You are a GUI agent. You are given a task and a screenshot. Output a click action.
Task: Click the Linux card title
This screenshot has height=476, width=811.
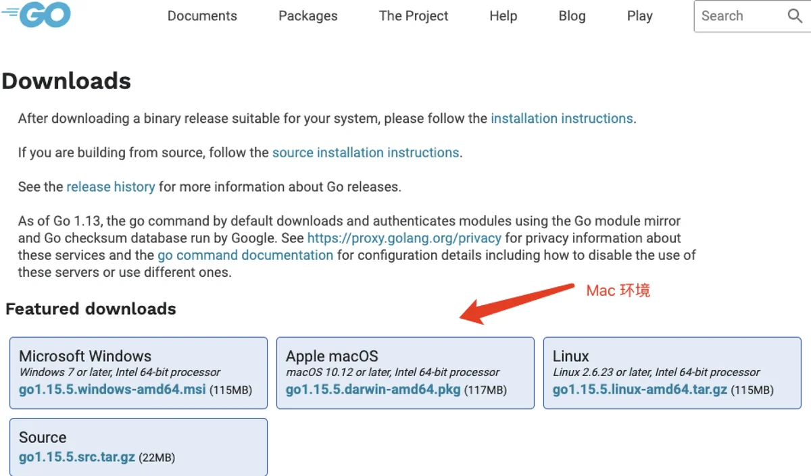click(x=571, y=356)
